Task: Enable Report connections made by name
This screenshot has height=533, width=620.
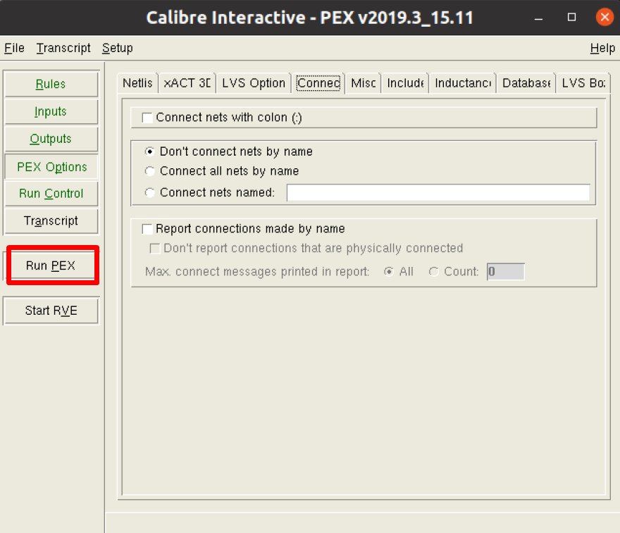Action: coord(147,229)
